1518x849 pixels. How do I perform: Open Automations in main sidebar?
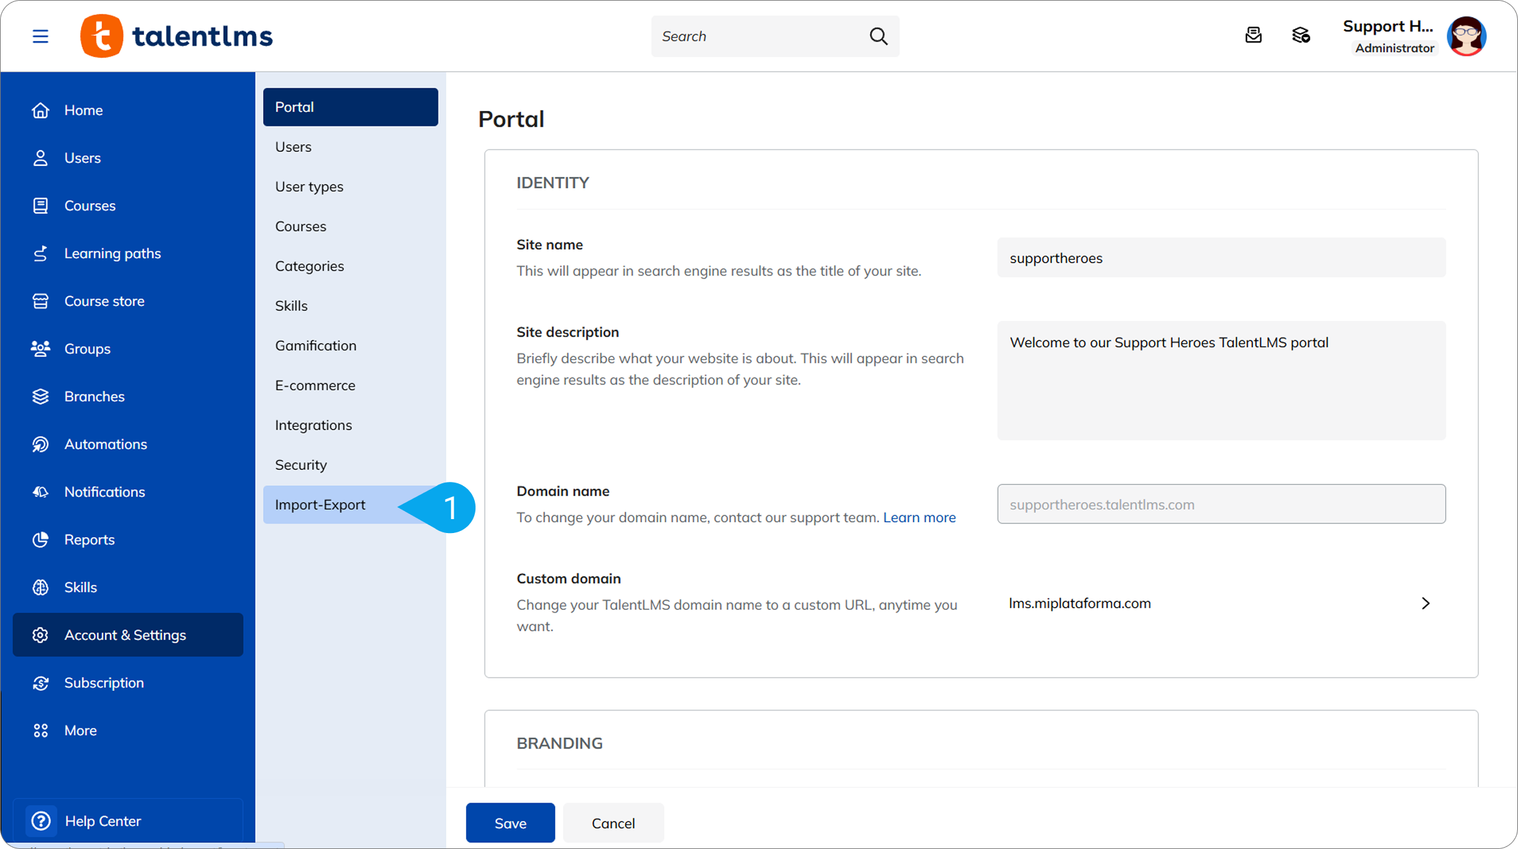[x=128, y=444]
